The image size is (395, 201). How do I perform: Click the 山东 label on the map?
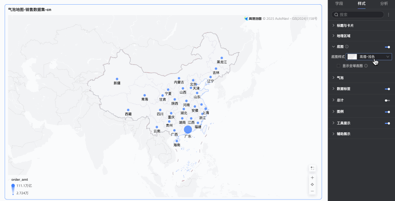(197, 97)
